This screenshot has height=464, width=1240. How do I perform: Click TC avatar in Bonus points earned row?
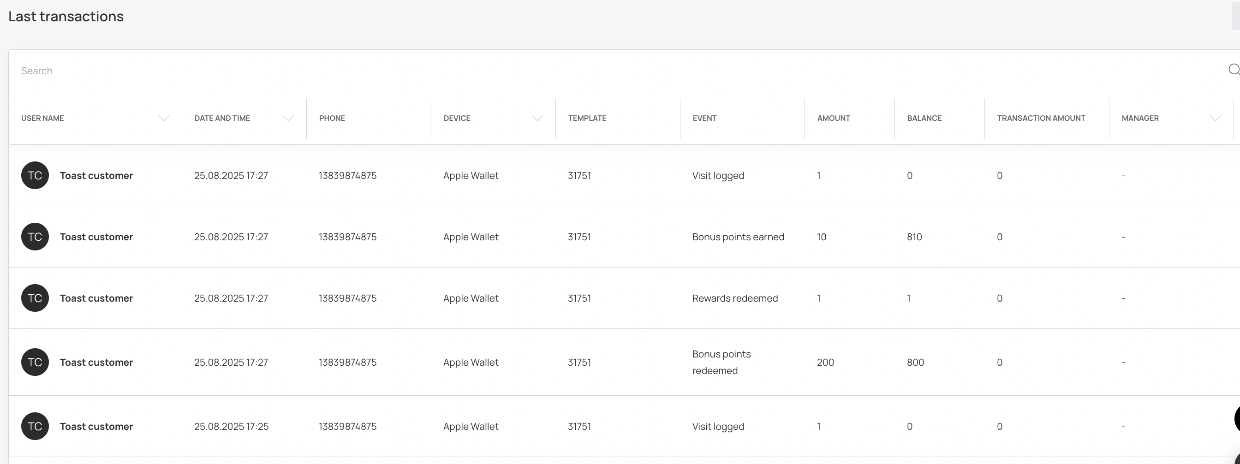(x=35, y=237)
